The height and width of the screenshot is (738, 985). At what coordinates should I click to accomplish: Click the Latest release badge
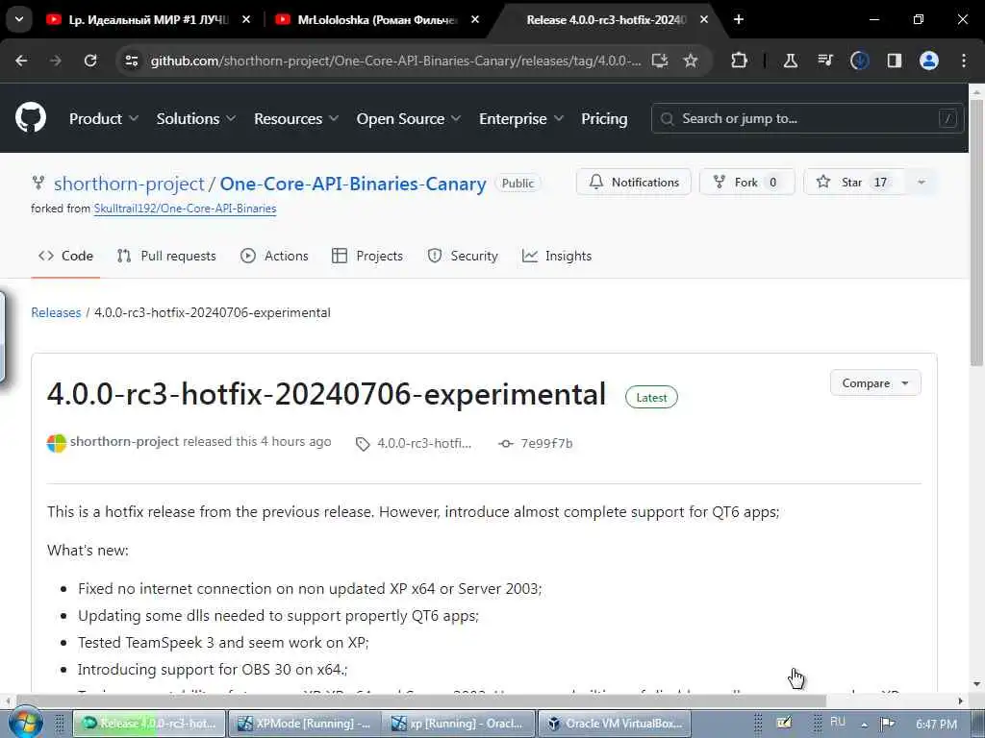click(x=651, y=397)
